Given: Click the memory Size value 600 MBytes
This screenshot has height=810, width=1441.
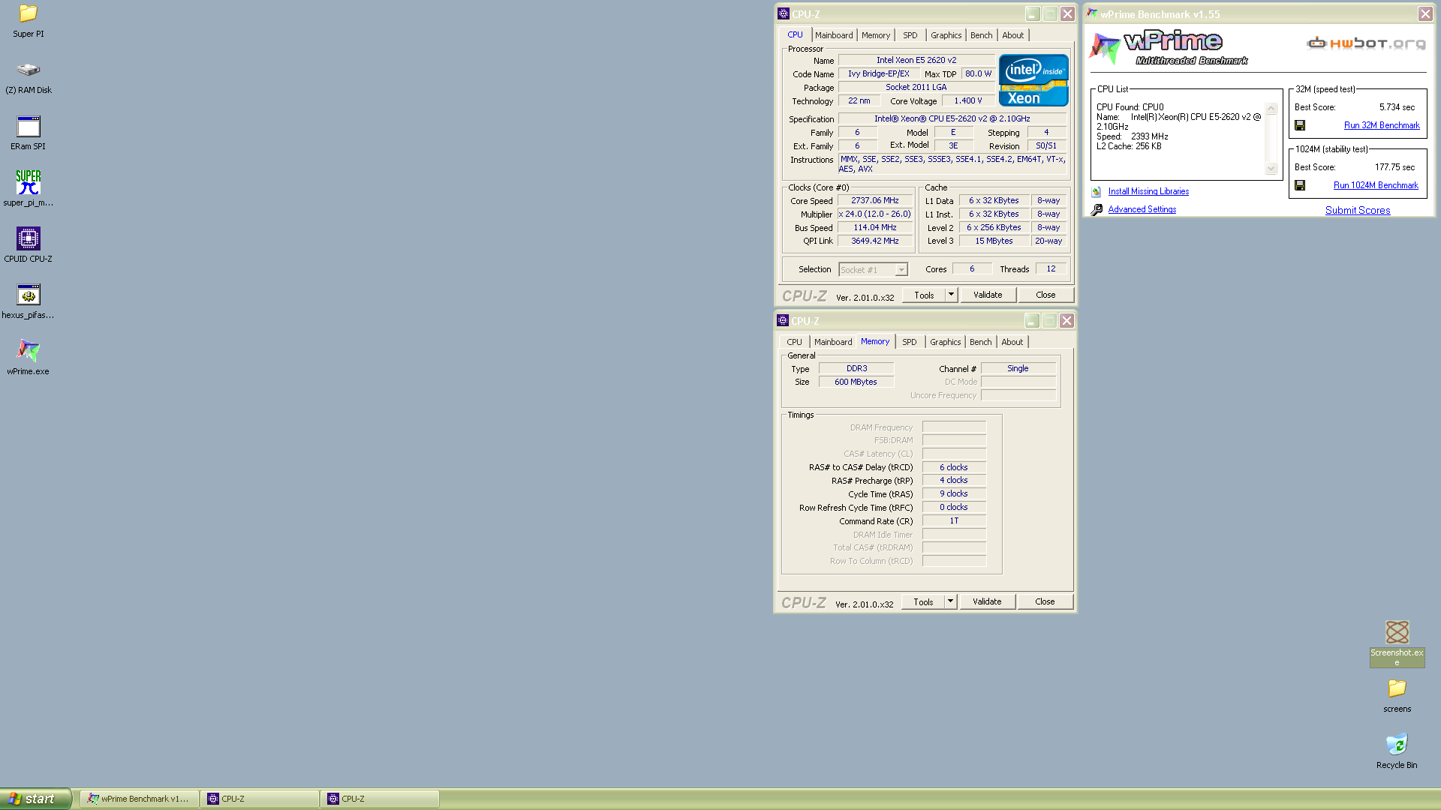Looking at the screenshot, I should [x=856, y=382].
